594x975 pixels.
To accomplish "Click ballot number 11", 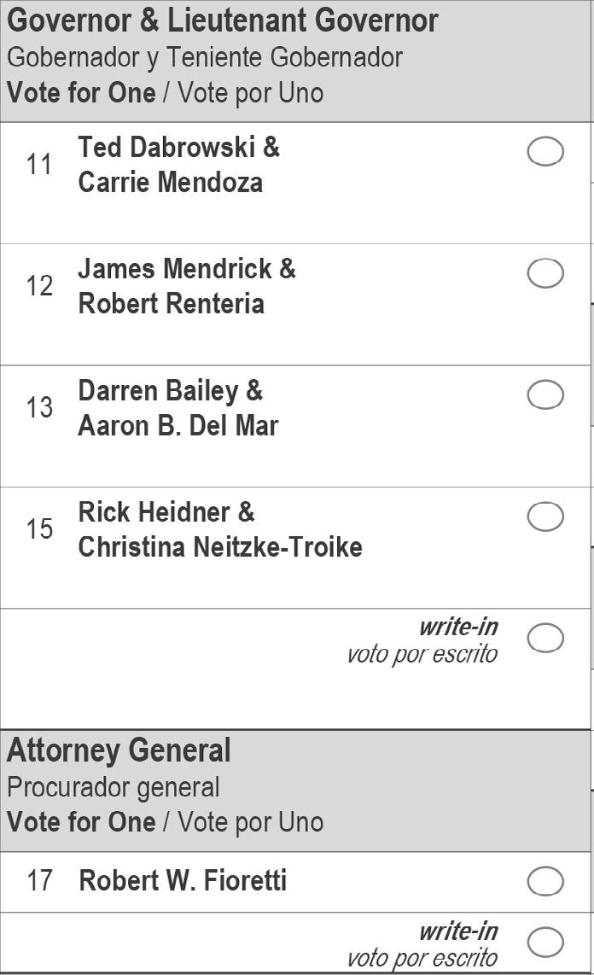I will [x=39, y=164].
